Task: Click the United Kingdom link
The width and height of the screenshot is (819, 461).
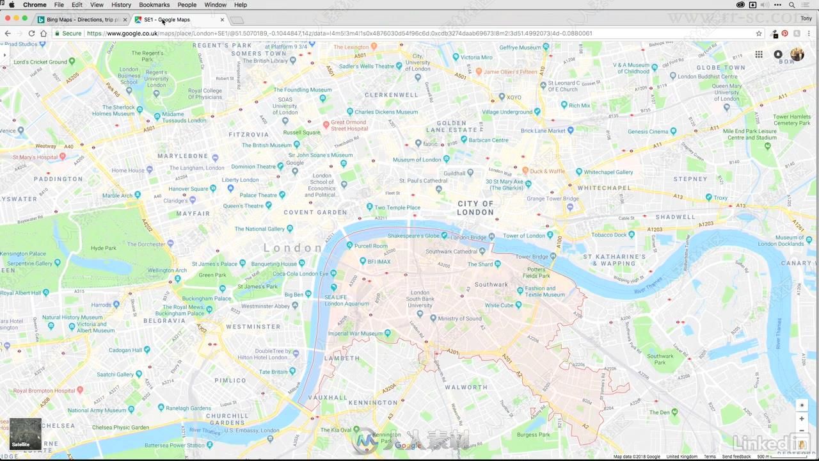Action: [x=682, y=457]
